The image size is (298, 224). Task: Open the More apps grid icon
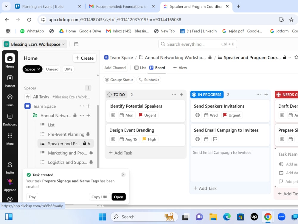10,135
